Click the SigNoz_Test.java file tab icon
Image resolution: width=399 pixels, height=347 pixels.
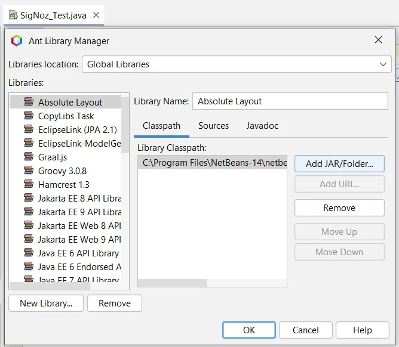pos(13,15)
